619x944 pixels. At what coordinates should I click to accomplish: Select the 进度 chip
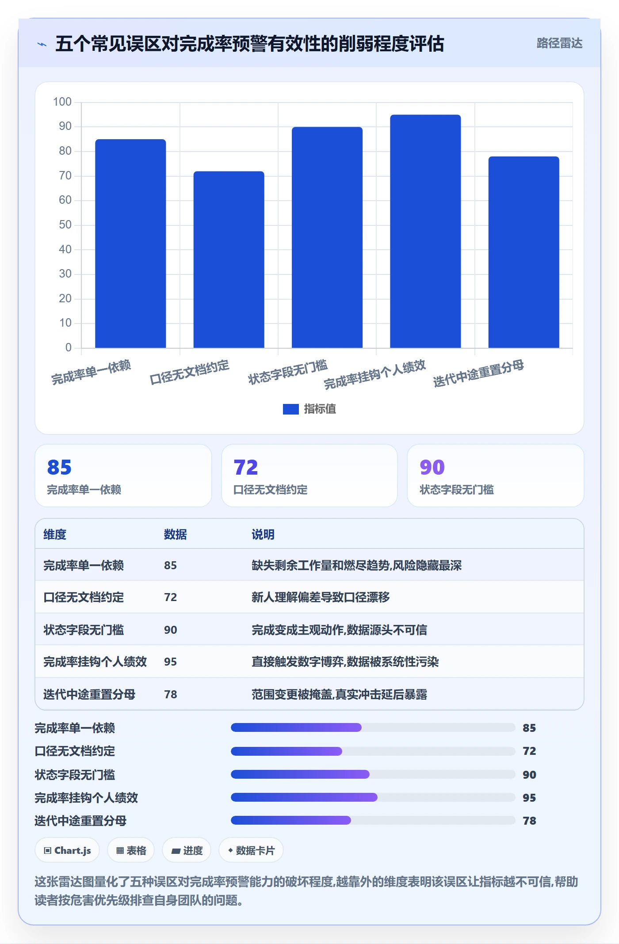(187, 850)
